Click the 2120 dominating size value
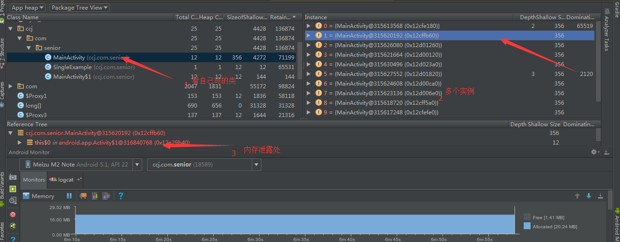 (x=586, y=74)
